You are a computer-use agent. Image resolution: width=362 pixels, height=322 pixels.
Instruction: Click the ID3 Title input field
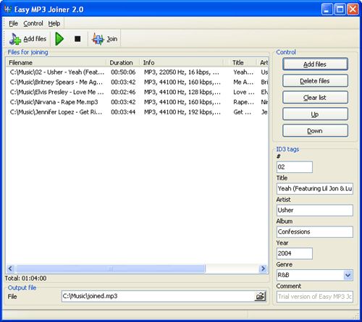tap(315, 188)
